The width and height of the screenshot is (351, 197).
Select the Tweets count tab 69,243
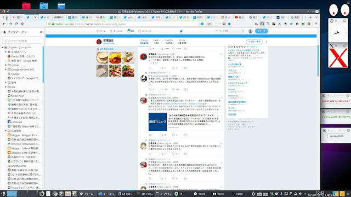pyautogui.click(x=144, y=42)
